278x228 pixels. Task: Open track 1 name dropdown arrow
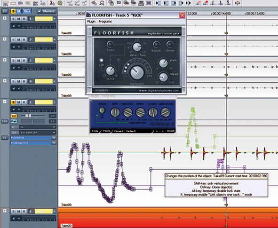[55, 19]
